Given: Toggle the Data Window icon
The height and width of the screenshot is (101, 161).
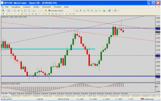Looking at the screenshot, I should [x=19, y=11].
